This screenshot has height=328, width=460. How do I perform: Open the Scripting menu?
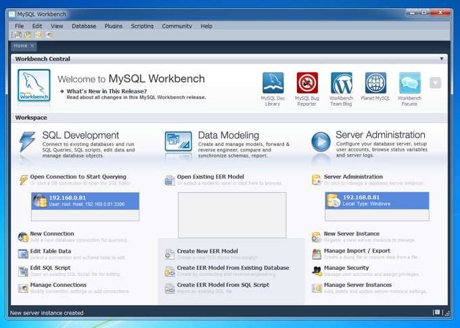pos(142,26)
